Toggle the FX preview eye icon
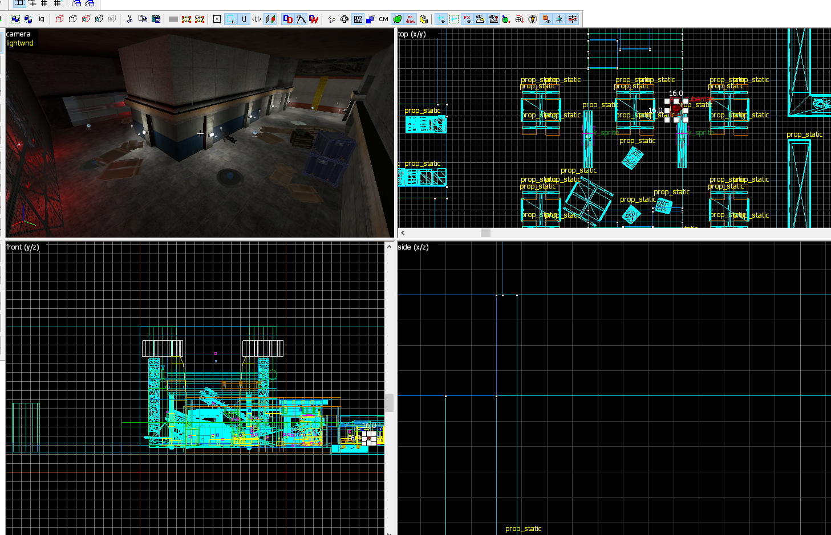831x535 pixels. (x=467, y=19)
